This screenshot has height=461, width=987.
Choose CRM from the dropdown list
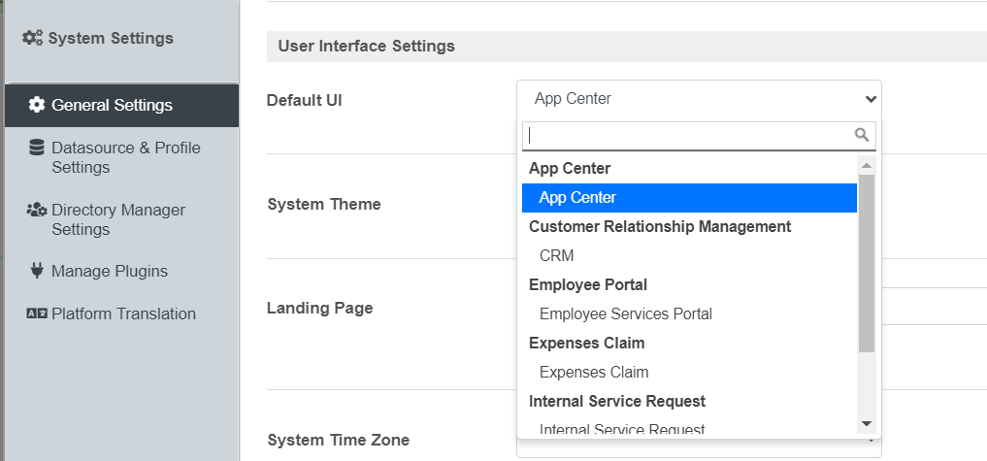click(x=556, y=256)
